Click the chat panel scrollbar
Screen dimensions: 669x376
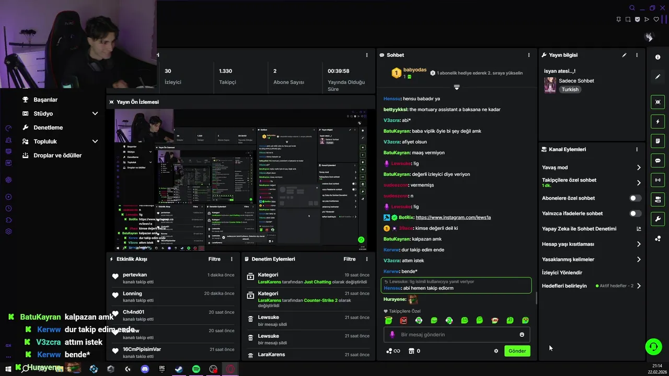(536, 299)
